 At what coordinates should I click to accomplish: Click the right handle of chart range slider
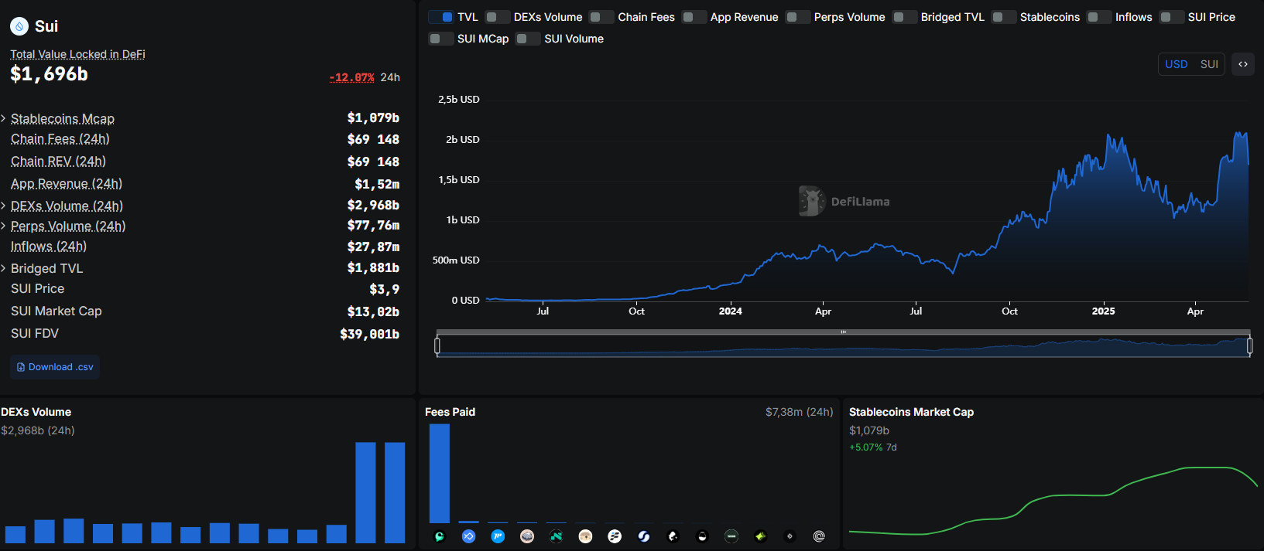(1249, 346)
